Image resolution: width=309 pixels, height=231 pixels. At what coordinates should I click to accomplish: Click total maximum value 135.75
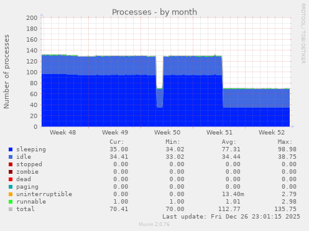pyautogui.click(x=285, y=209)
